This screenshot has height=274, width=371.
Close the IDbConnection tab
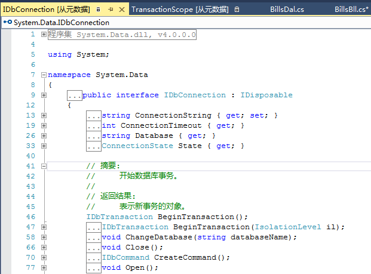(122, 10)
